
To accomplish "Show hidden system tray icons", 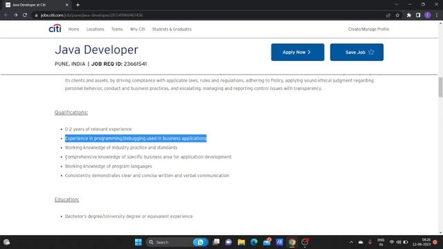I will coord(351,242).
